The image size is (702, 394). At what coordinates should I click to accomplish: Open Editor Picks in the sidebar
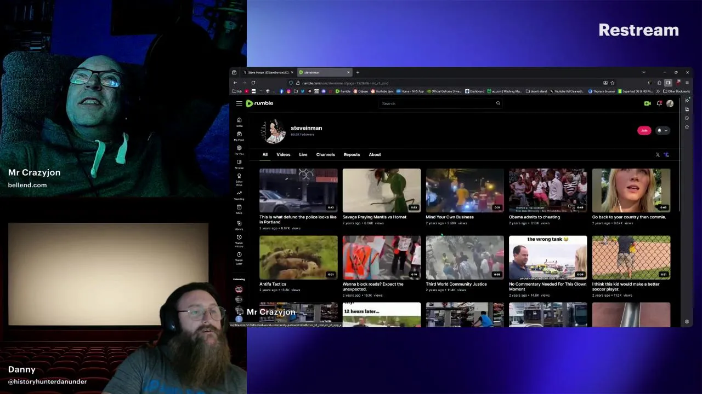tap(239, 179)
